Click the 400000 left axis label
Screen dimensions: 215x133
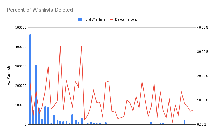pyautogui.click(x=21, y=47)
